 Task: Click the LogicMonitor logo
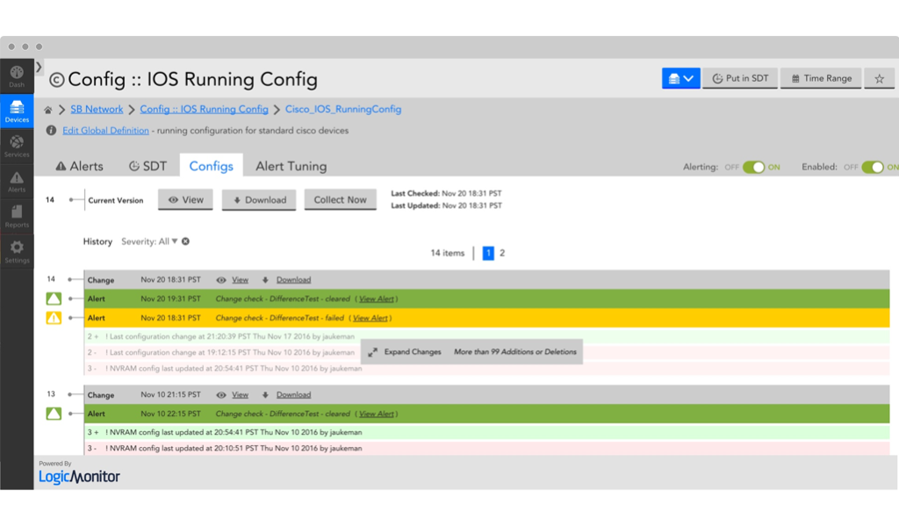[x=79, y=476]
